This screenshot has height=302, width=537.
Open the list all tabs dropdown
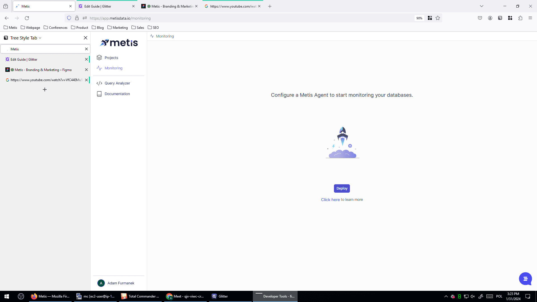click(482, 6)
